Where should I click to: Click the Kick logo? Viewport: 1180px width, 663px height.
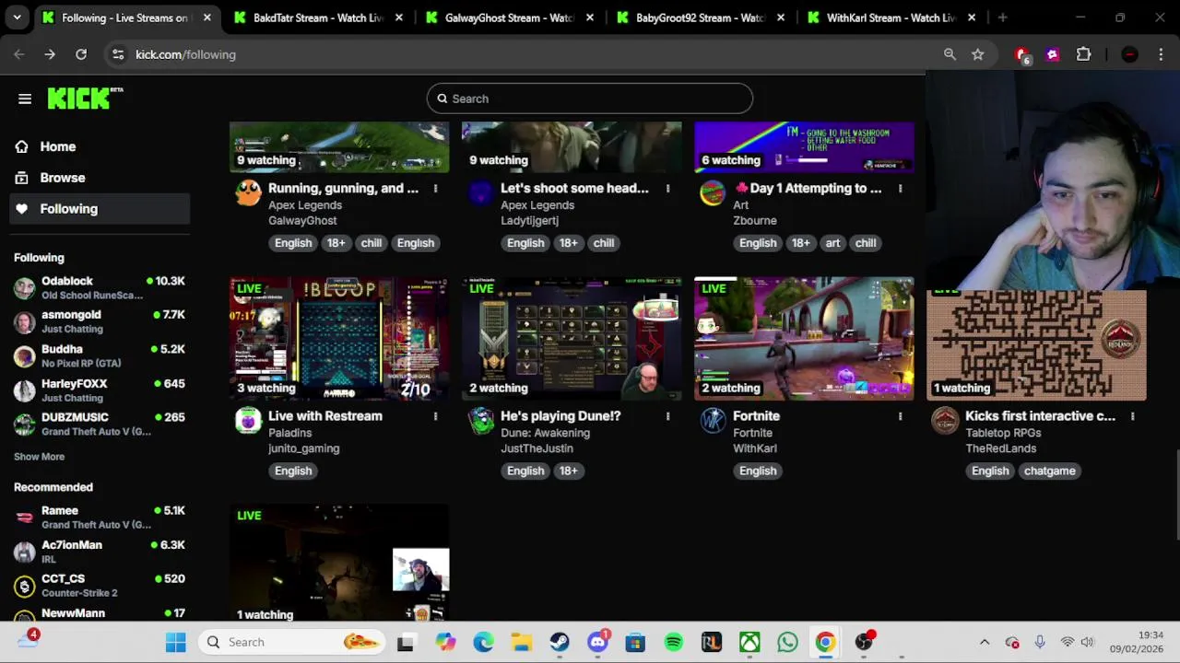(85, 98)
